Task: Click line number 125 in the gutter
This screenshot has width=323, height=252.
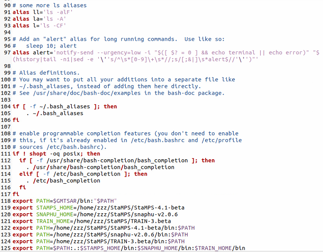Action: click(x=6, y=248)
